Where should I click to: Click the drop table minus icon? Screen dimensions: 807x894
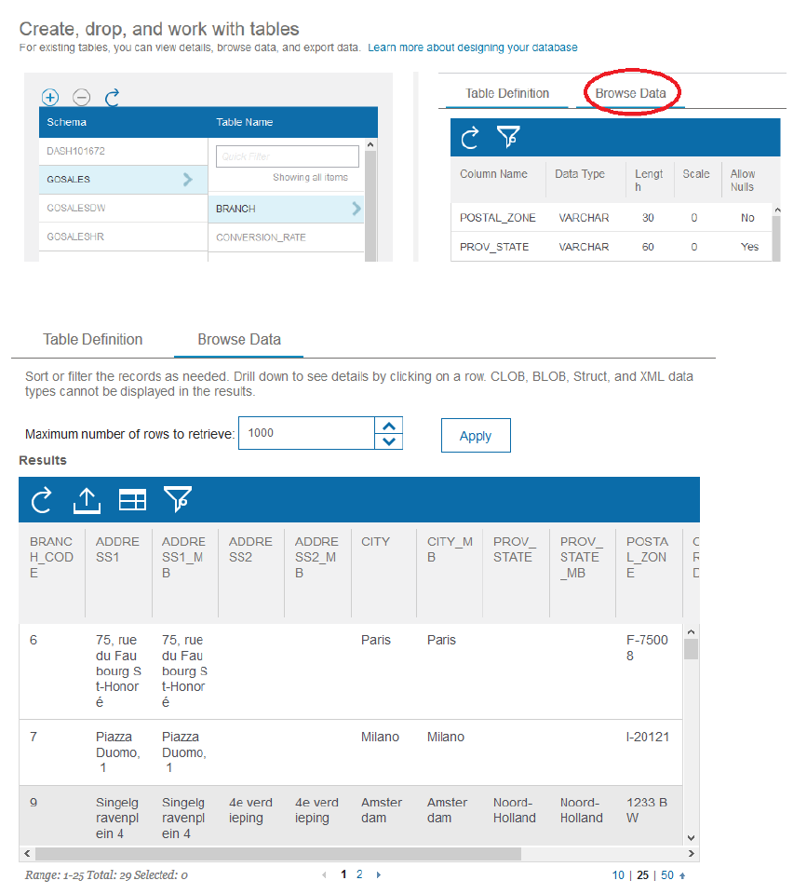pyautogui.click(x=82, y=98)
